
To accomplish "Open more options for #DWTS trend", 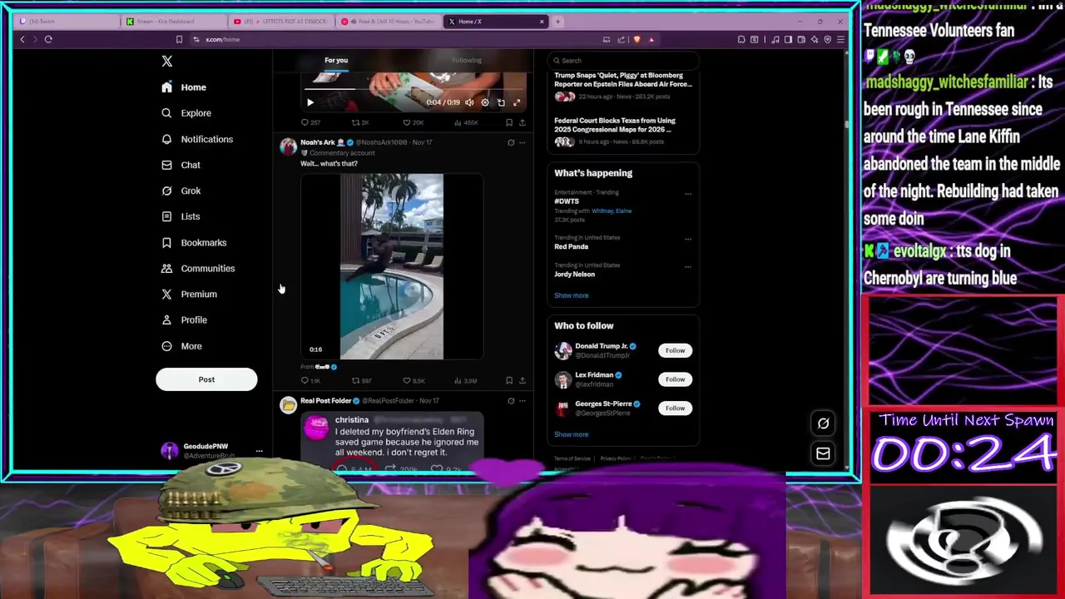I will click(x=688, y=193).
